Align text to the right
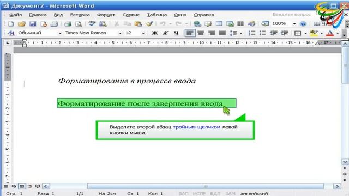 [212, 33]
